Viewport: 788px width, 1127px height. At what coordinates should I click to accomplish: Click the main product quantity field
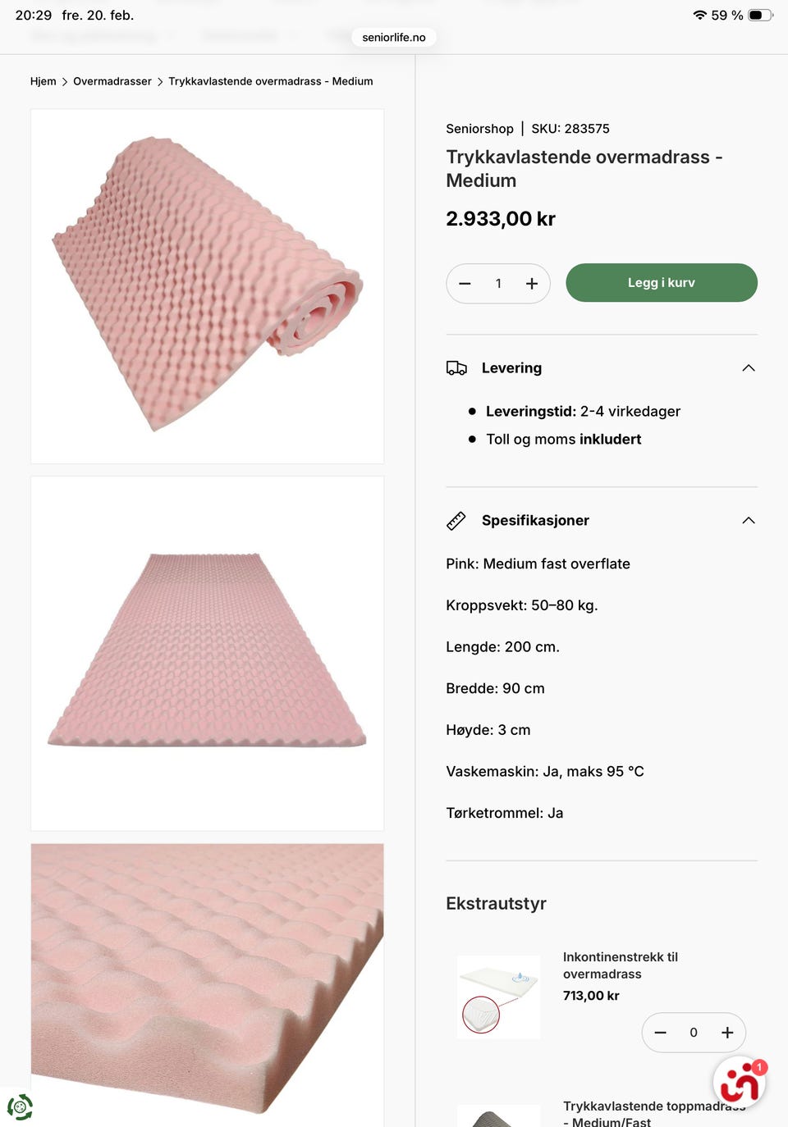pyautogui.click(x=498, y=284)
